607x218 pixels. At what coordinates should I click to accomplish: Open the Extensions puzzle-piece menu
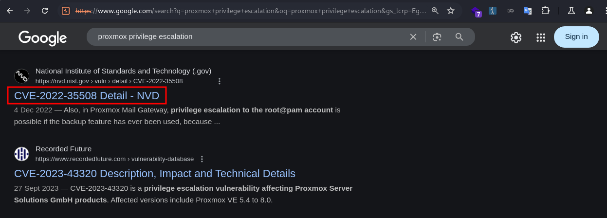point(545,10)
